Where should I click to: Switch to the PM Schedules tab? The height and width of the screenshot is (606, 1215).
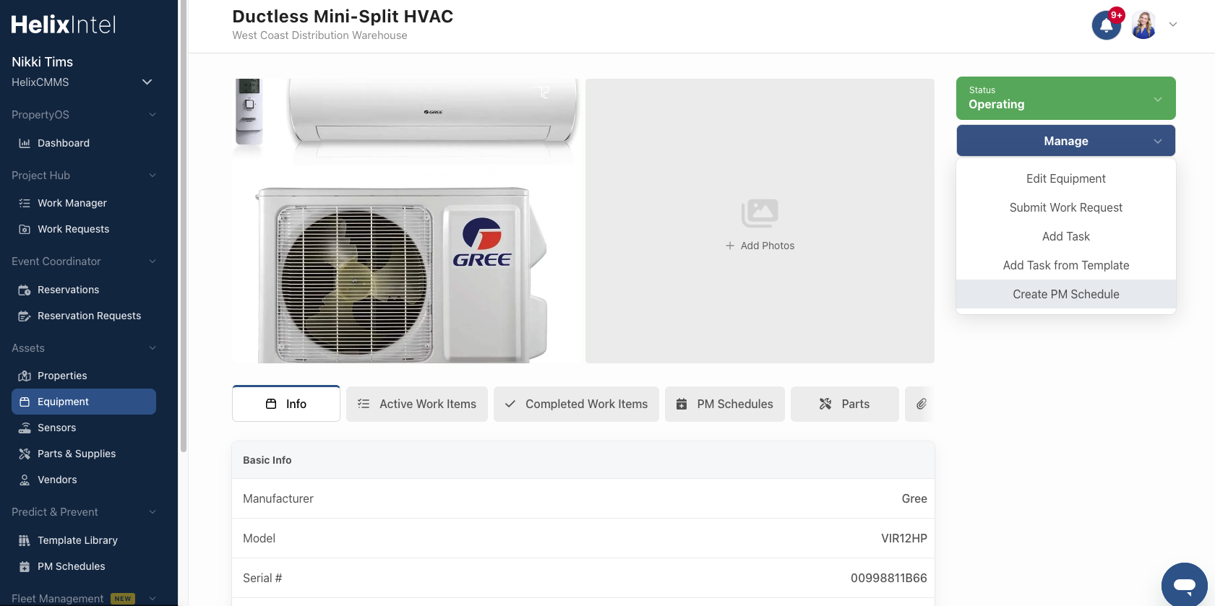coord(725,404)
